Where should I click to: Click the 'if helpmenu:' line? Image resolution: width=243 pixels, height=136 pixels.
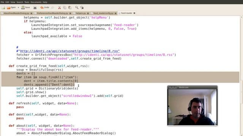tap(35, 21)
